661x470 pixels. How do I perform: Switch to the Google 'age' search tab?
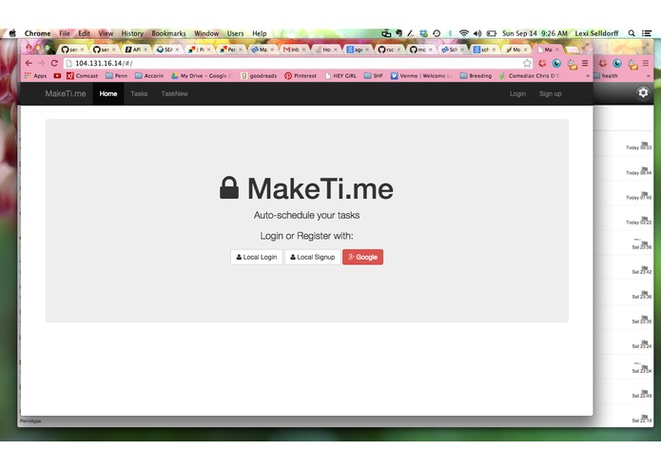click(357, 49)
